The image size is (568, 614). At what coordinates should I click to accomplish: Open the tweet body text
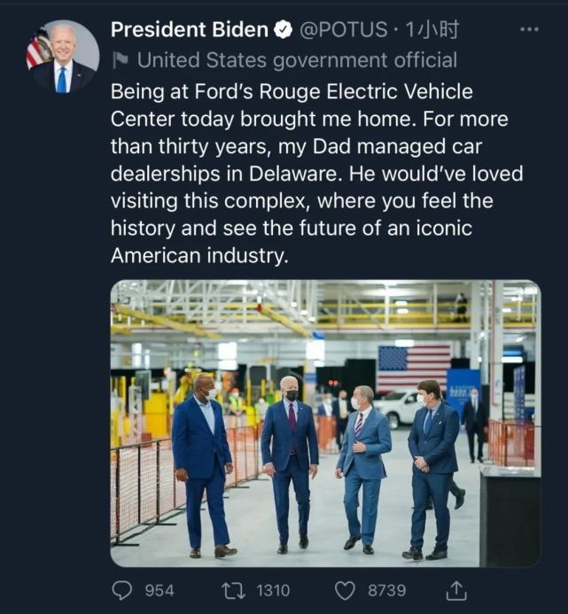click(x=316, y=174)
